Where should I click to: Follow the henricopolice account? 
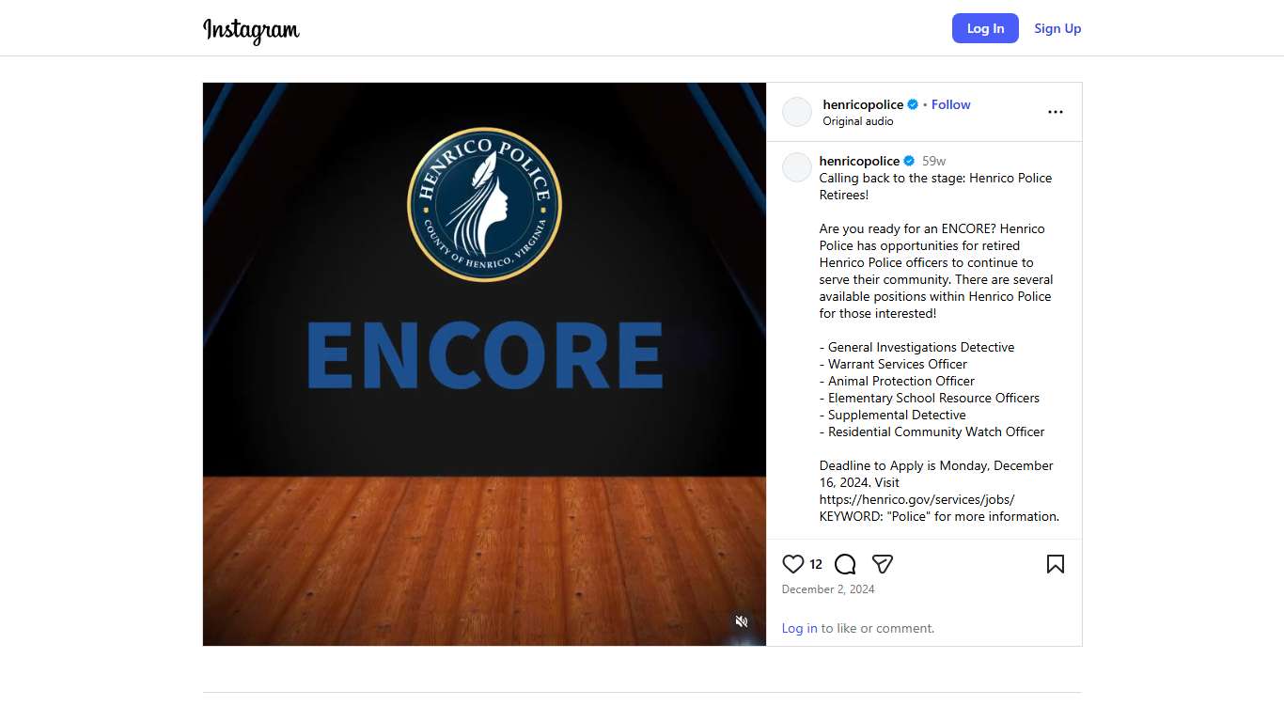pyautogui.click(x=951, y=104)
